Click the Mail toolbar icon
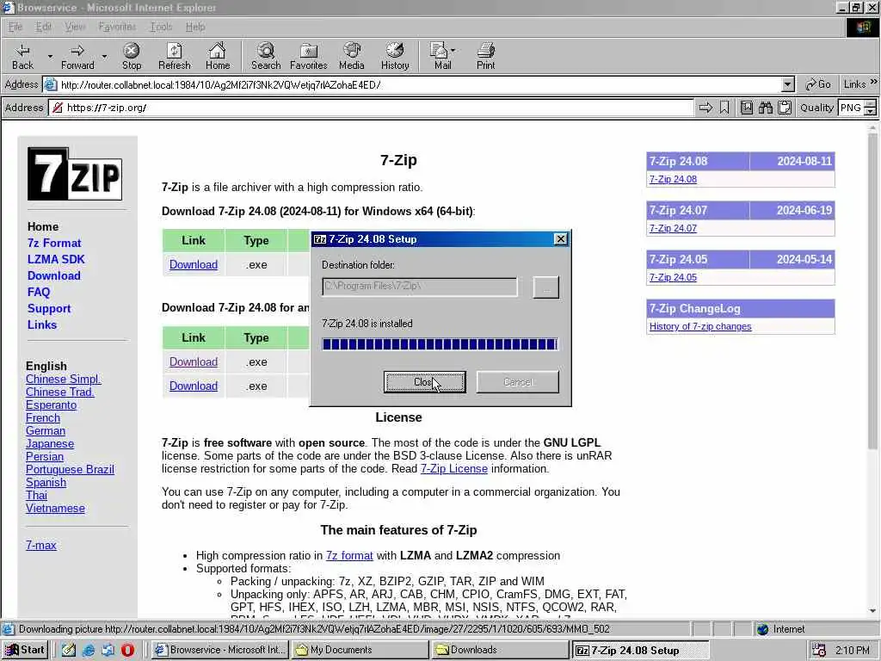881x661 pixels. pos(441,56)
